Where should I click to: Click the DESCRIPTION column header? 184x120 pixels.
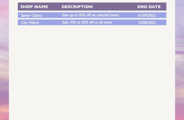coord(77,7)
